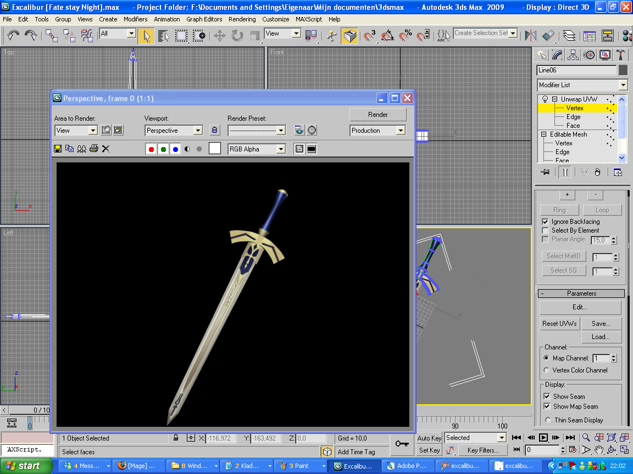Open the Rendering menu
Image resolution: width=633 pixels, height=474 pixels.
(x=242, y=19)
